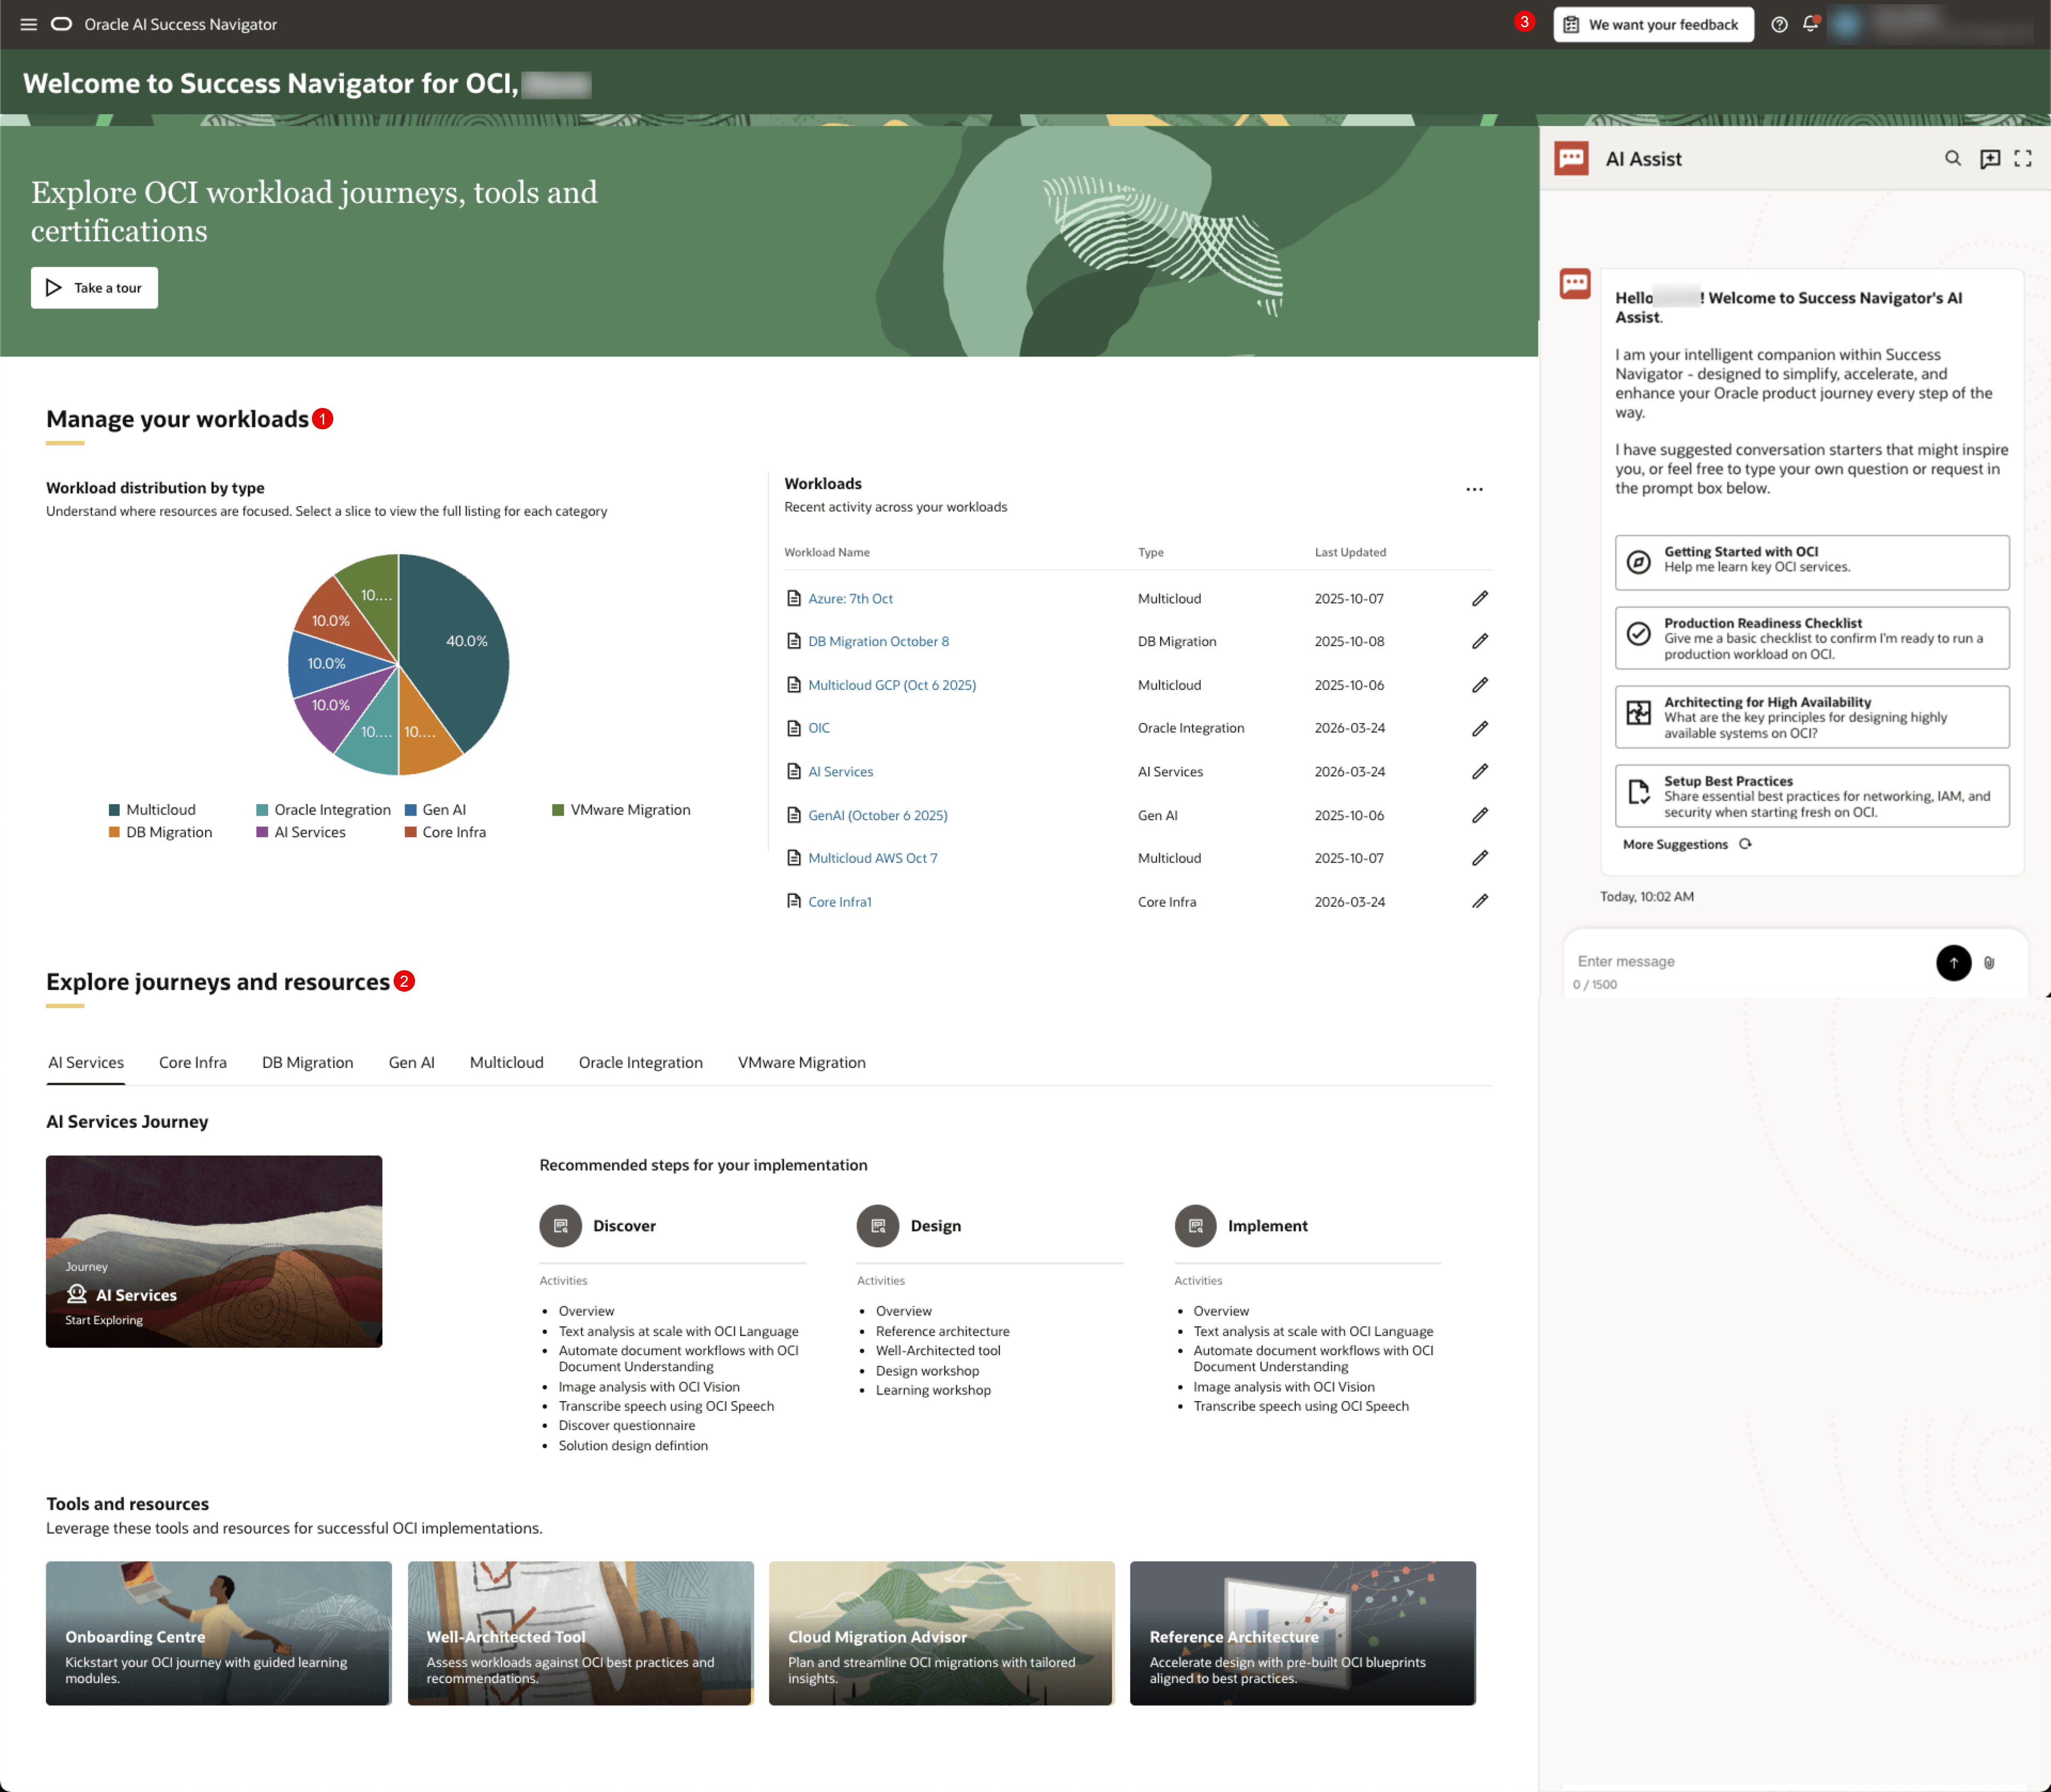Click the Oracle logo icon
This screenshot has height=1792, width=2051.
(x=61, y=24)
